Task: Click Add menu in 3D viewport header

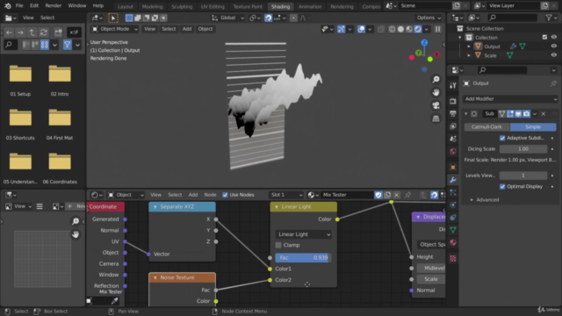Action: coord(187,29)
